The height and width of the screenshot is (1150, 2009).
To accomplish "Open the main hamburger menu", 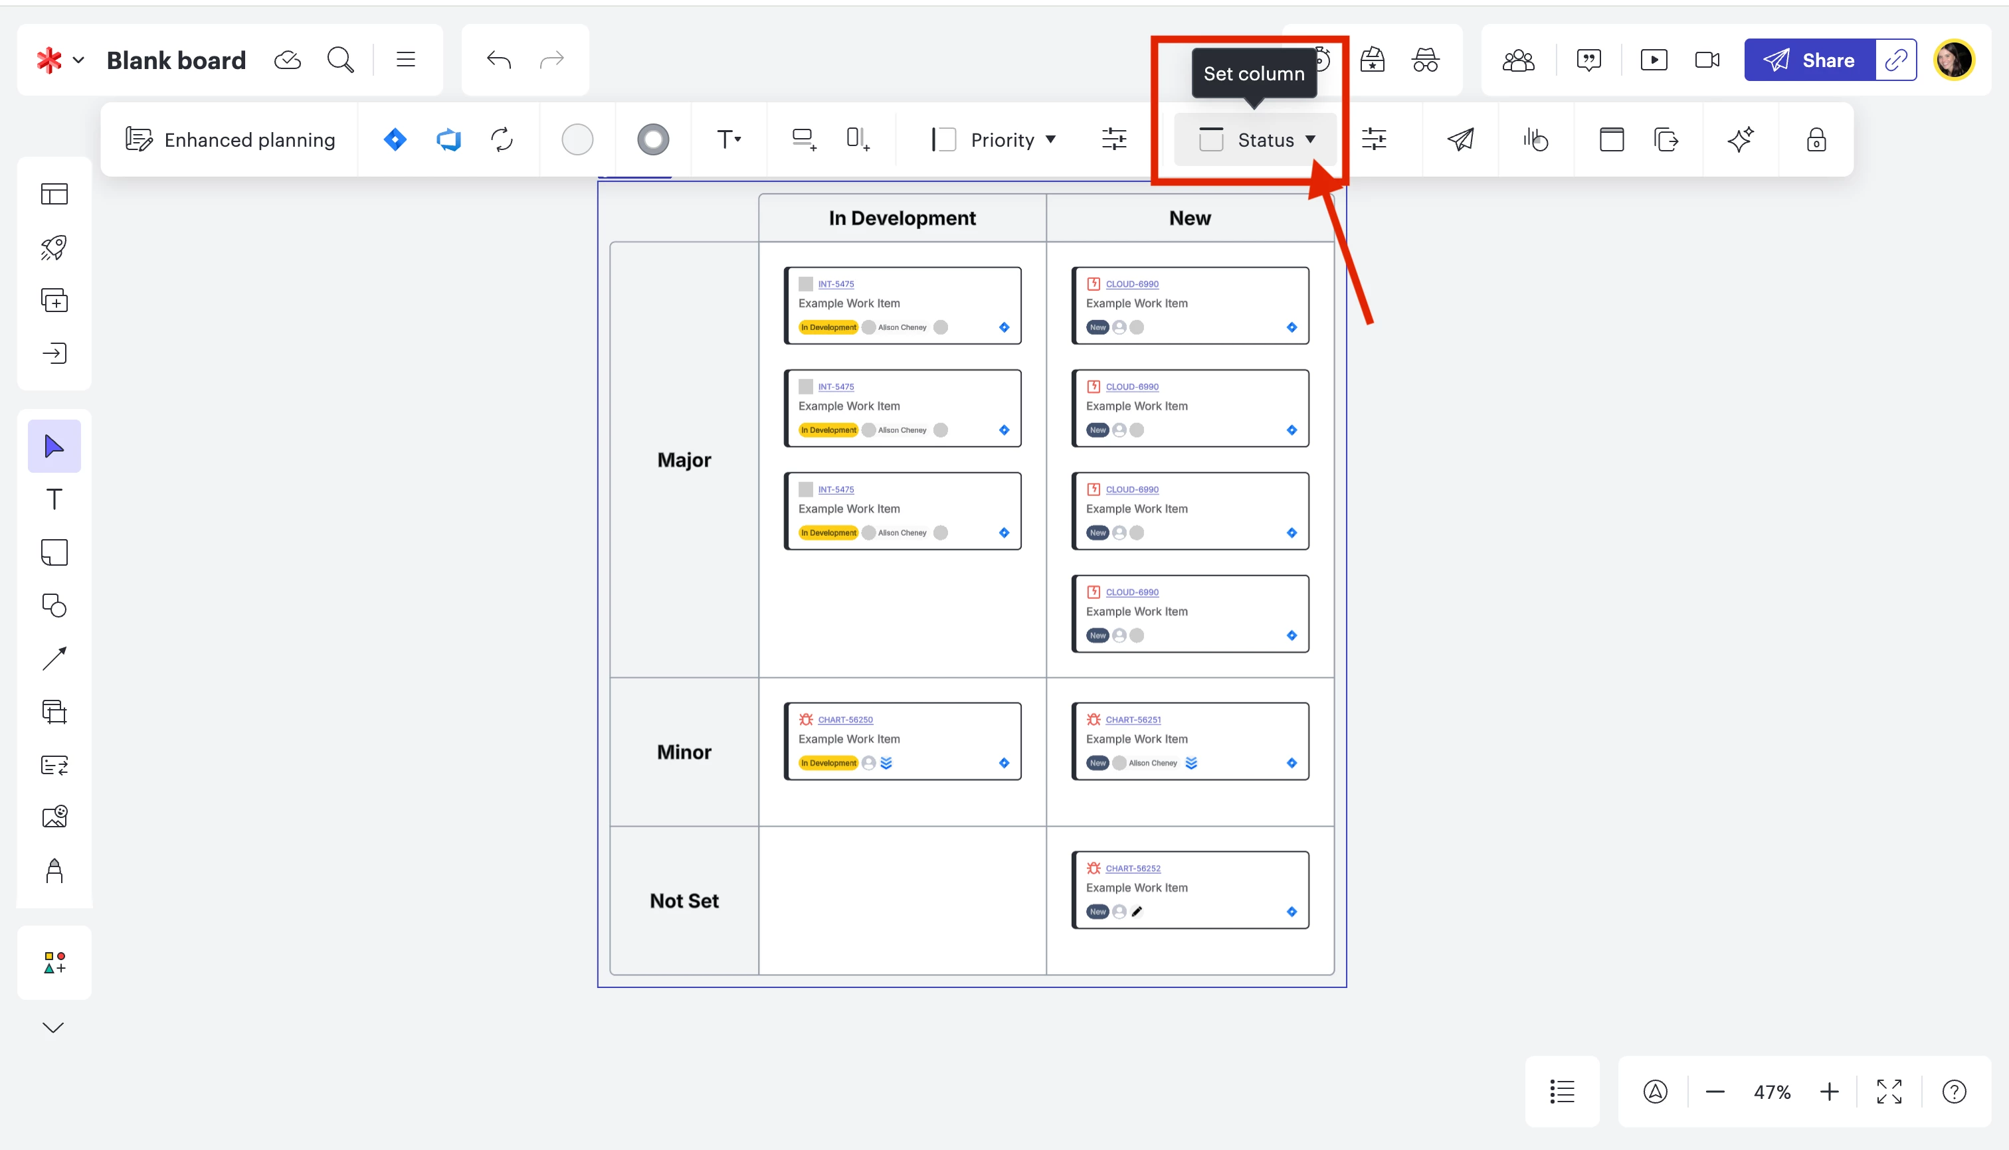I will tap(405, 60).
